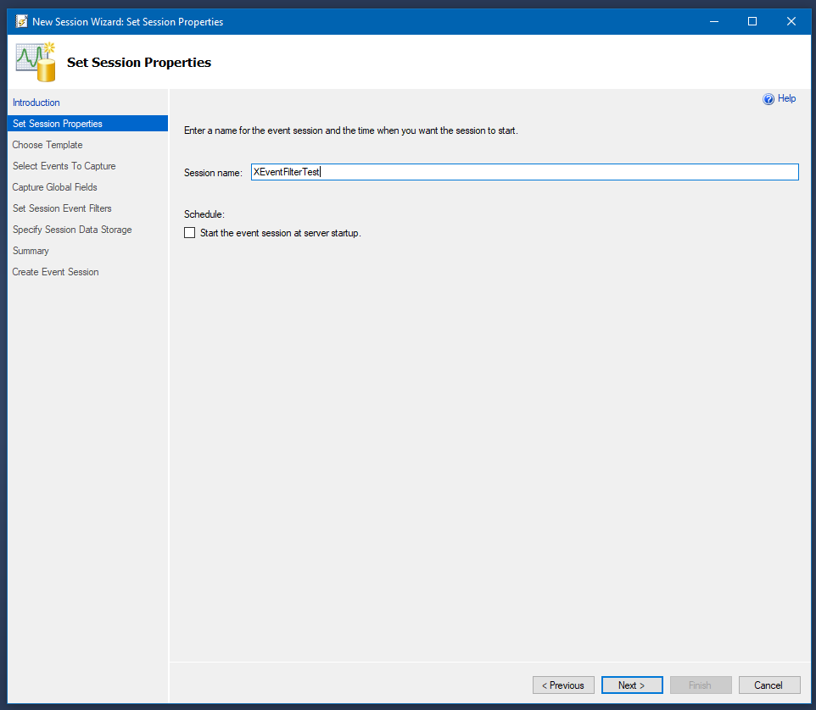Click the wizard icon in the title bar
This screenshot has height=710, width=816.
coord(21,21)
